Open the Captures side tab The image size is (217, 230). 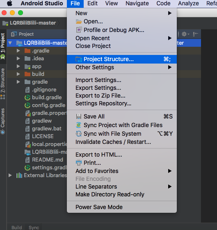click(3, 121)
